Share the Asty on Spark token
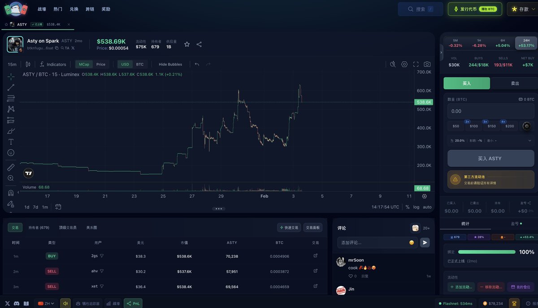538x308 pixels. (x=199, y=44)
